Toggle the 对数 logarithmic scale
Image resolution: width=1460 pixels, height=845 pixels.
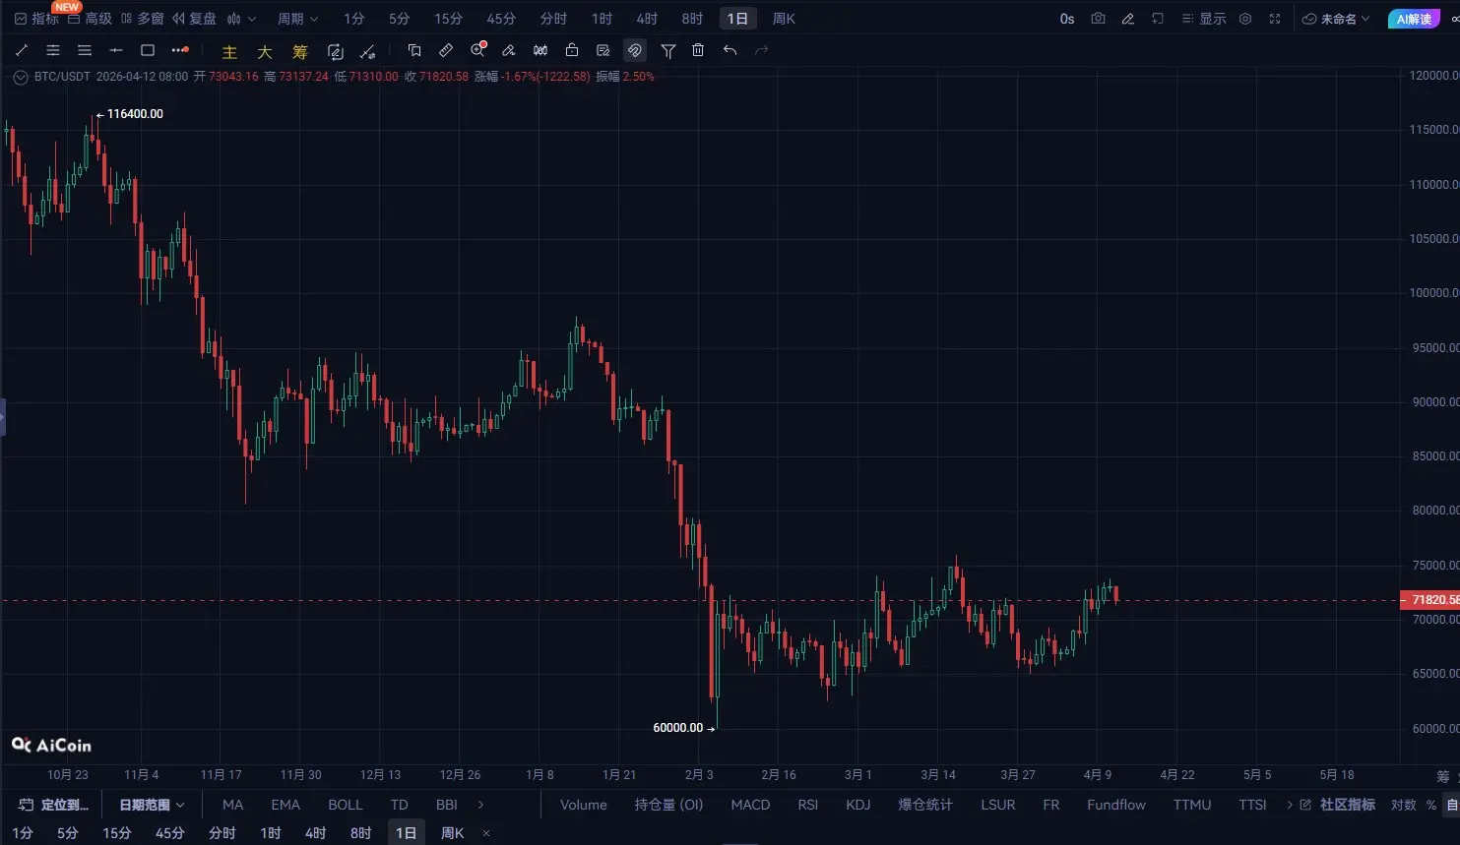tap(1403, 805)
